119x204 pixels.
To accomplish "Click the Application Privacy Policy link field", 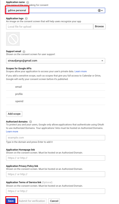I will [56, 174].
